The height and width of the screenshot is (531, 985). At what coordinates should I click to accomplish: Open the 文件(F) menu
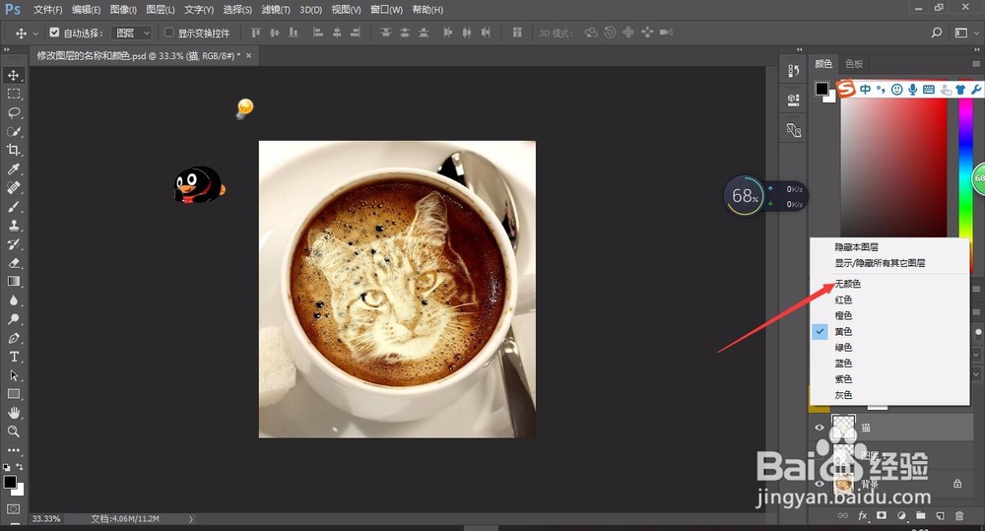coord(47,10)
